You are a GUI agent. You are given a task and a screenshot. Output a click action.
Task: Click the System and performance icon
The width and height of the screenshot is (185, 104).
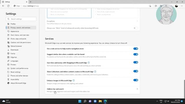pos(8,68)
